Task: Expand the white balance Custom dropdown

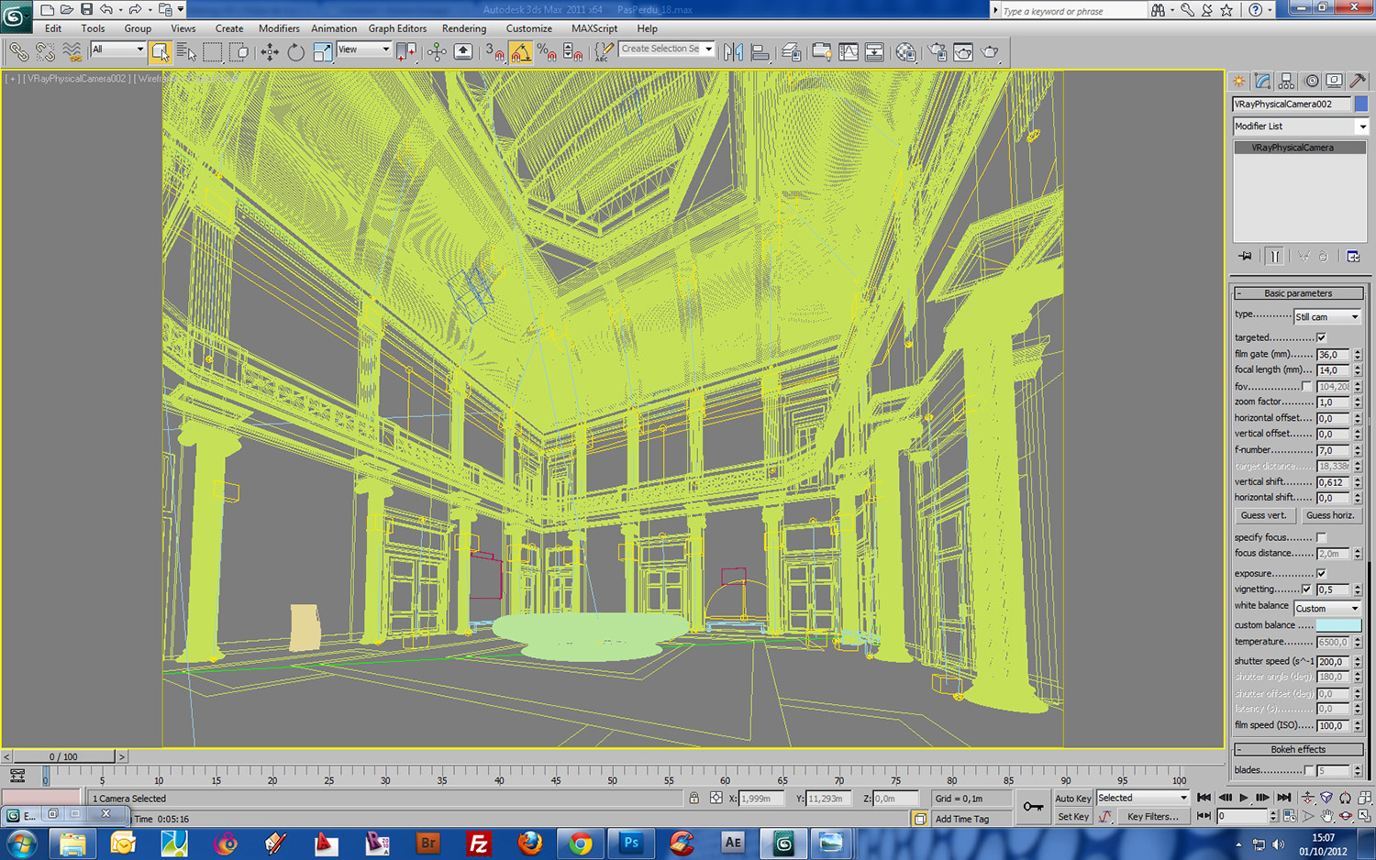Action: click(1326, 608)
